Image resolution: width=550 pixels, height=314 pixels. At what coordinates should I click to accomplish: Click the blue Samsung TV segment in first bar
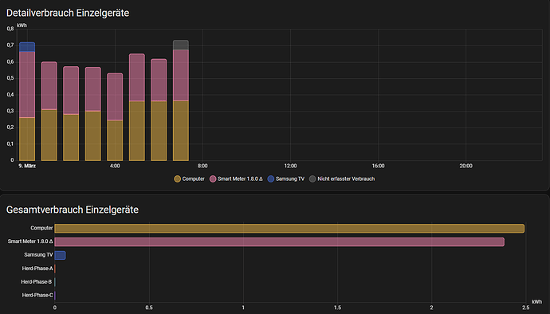(27, 47)
